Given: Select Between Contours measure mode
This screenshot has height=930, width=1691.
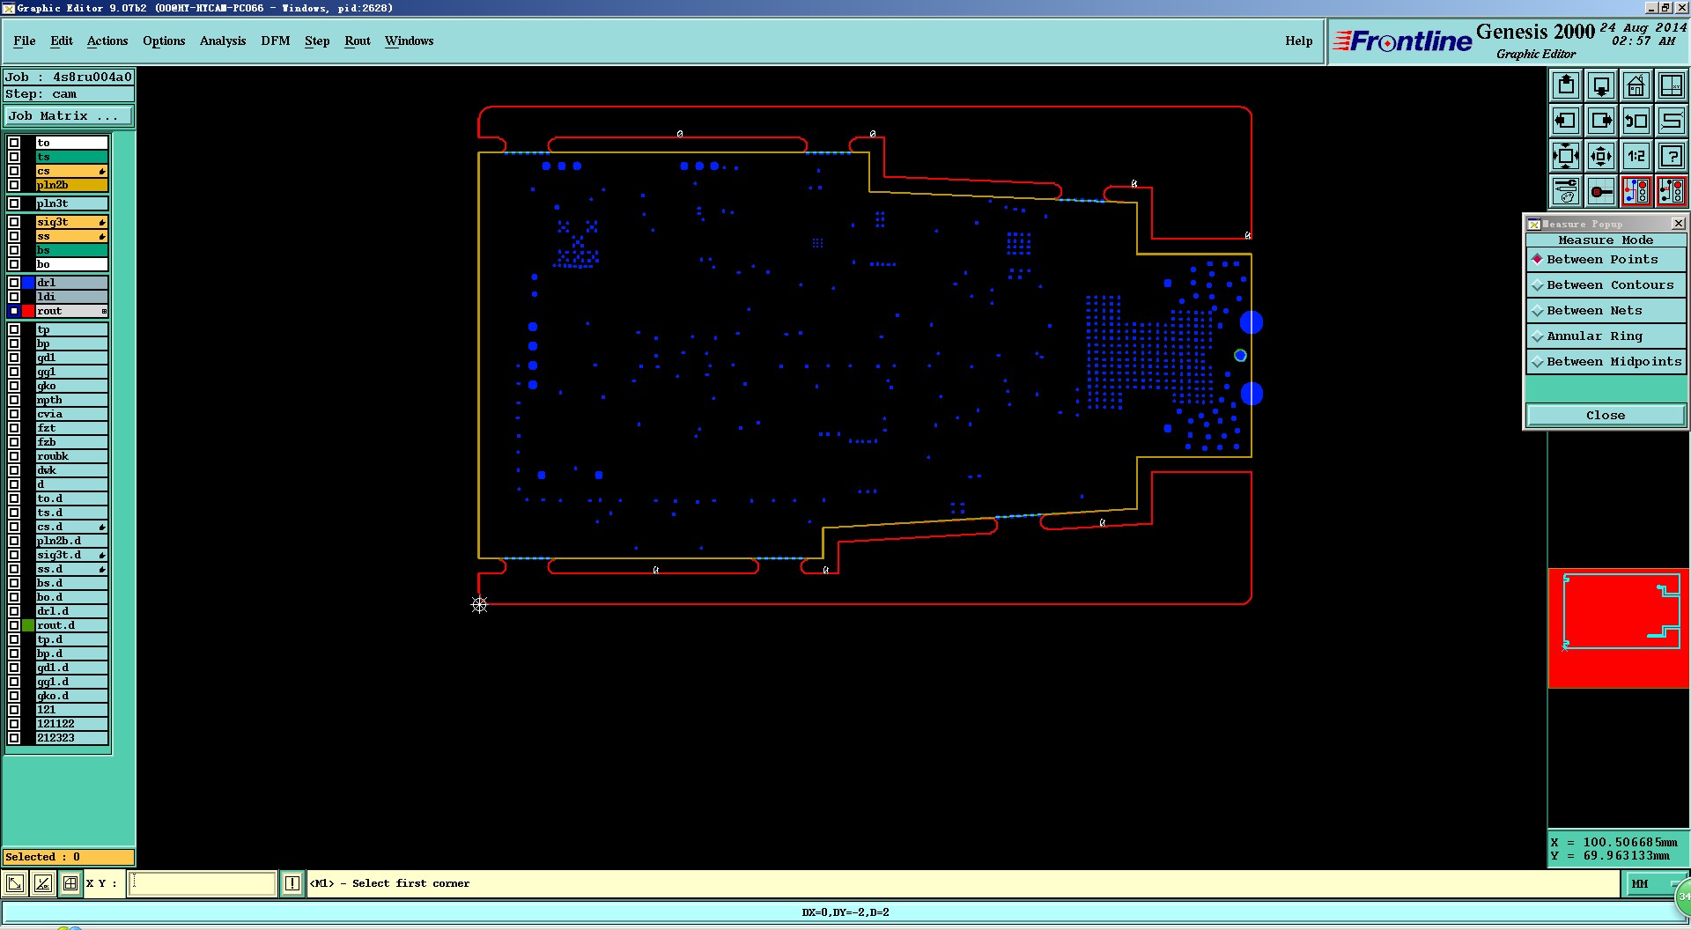Looking at the screenshot, I should [x=1606, y=285].
